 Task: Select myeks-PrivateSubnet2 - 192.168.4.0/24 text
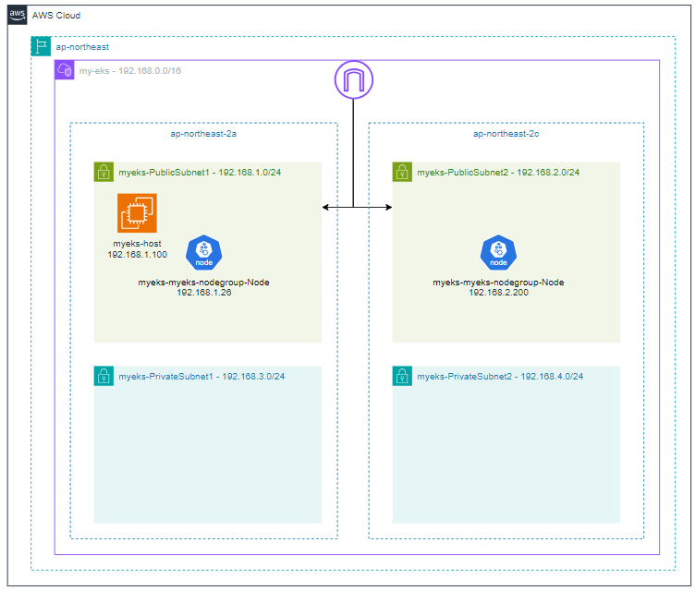500,377
